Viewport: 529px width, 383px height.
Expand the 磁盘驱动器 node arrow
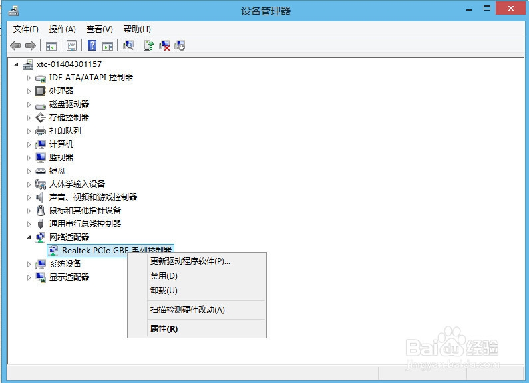pyautogui.click(x=29, y=104)
